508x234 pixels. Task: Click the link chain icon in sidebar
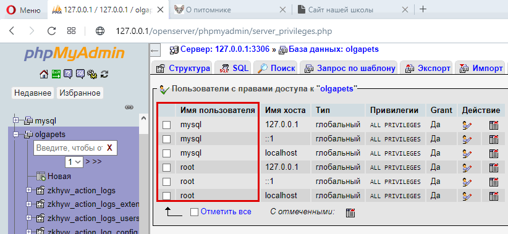[x=129, y=107]
